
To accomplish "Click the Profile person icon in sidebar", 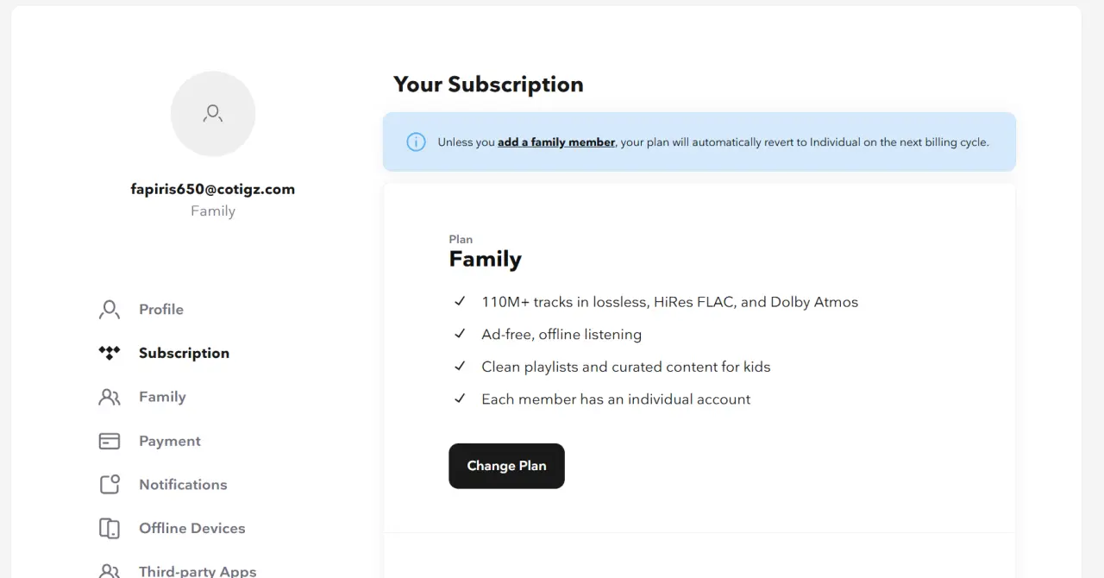I will point(110,310).
